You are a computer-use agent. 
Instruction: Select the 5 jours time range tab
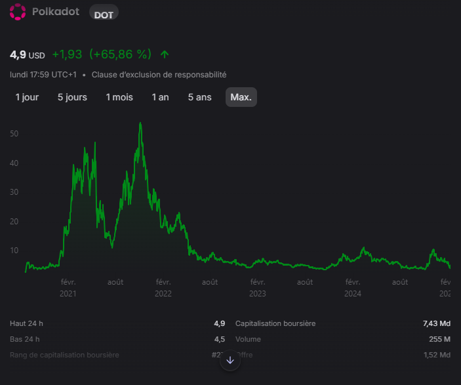[72, 97]
